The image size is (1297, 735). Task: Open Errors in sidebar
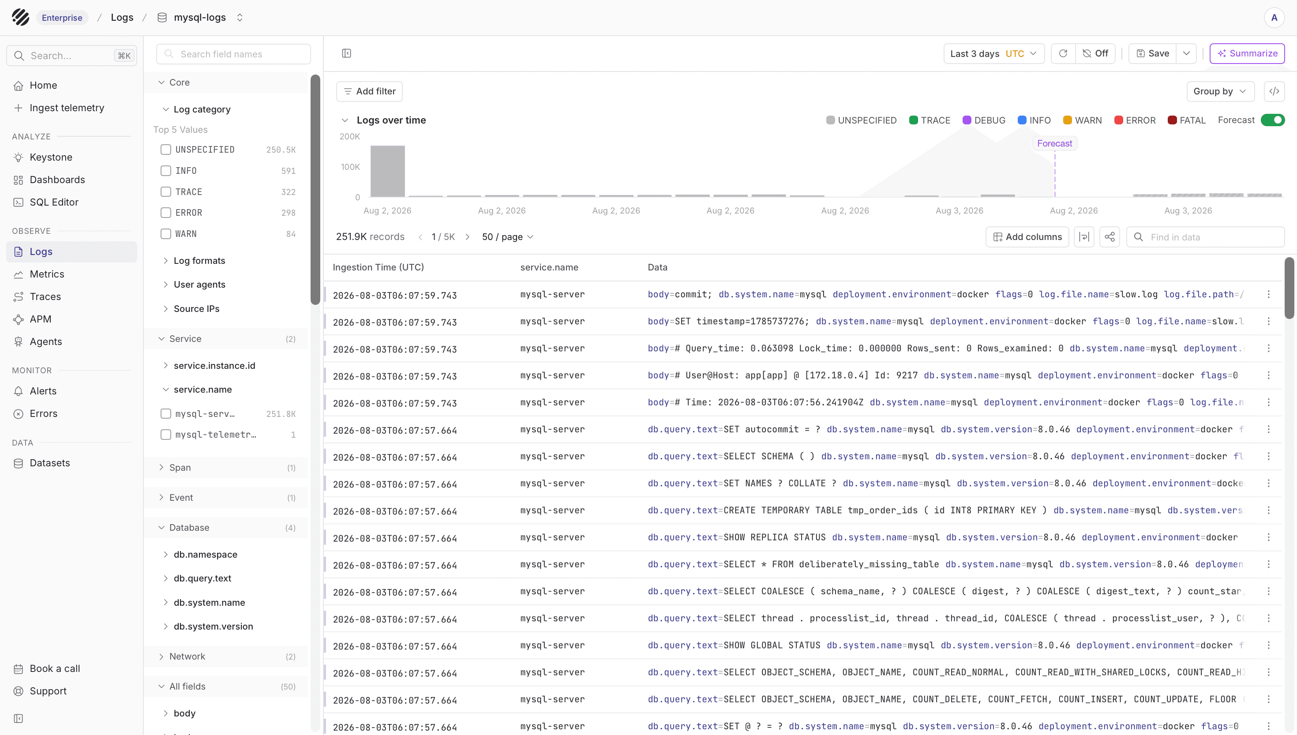(x=71, y=413)
